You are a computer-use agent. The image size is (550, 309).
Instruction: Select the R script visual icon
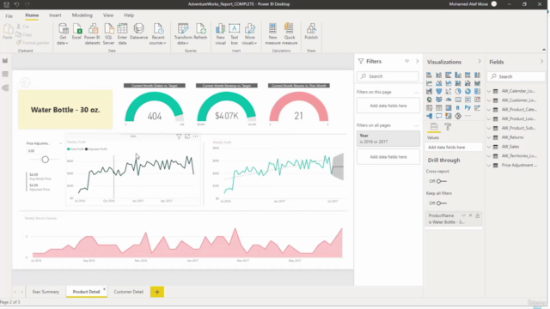point(458,108)
